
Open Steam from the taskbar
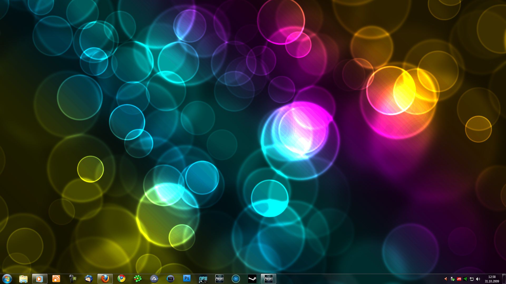[252, 278]
